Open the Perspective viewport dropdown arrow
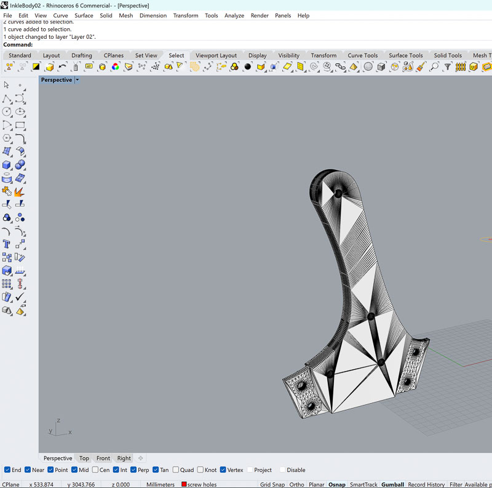Viewport: 492px width, 488px height. pyautogui.click(x=77, y=80)
